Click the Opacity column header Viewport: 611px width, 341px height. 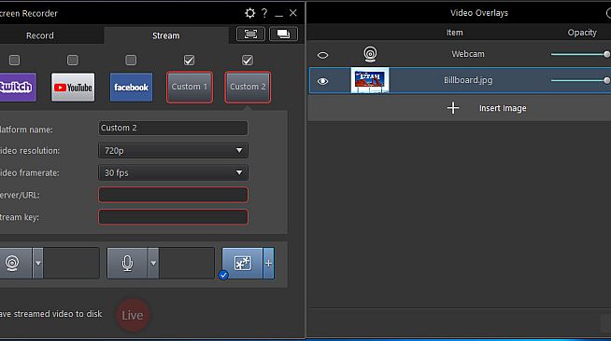582,33
